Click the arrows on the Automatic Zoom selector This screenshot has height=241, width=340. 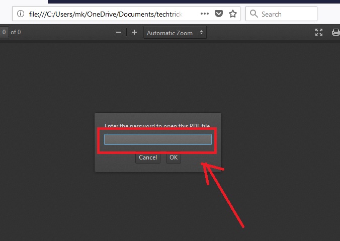pos(202,33)
